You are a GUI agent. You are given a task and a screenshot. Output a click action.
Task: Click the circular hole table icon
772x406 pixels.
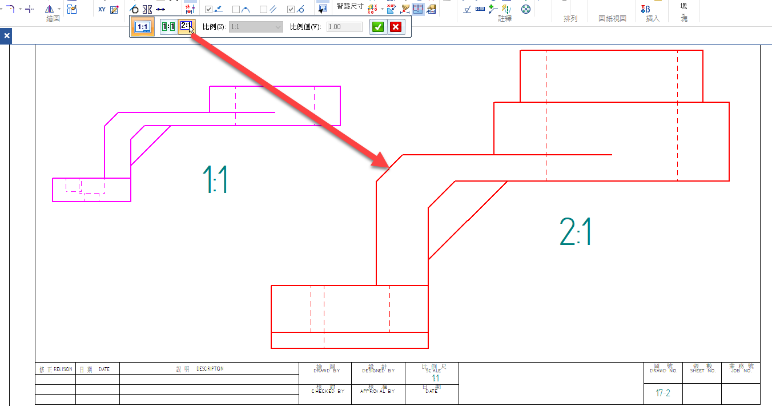point(526,9)
